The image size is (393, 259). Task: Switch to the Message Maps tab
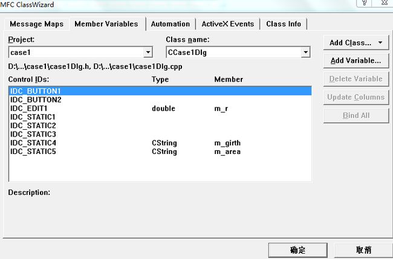37,24
